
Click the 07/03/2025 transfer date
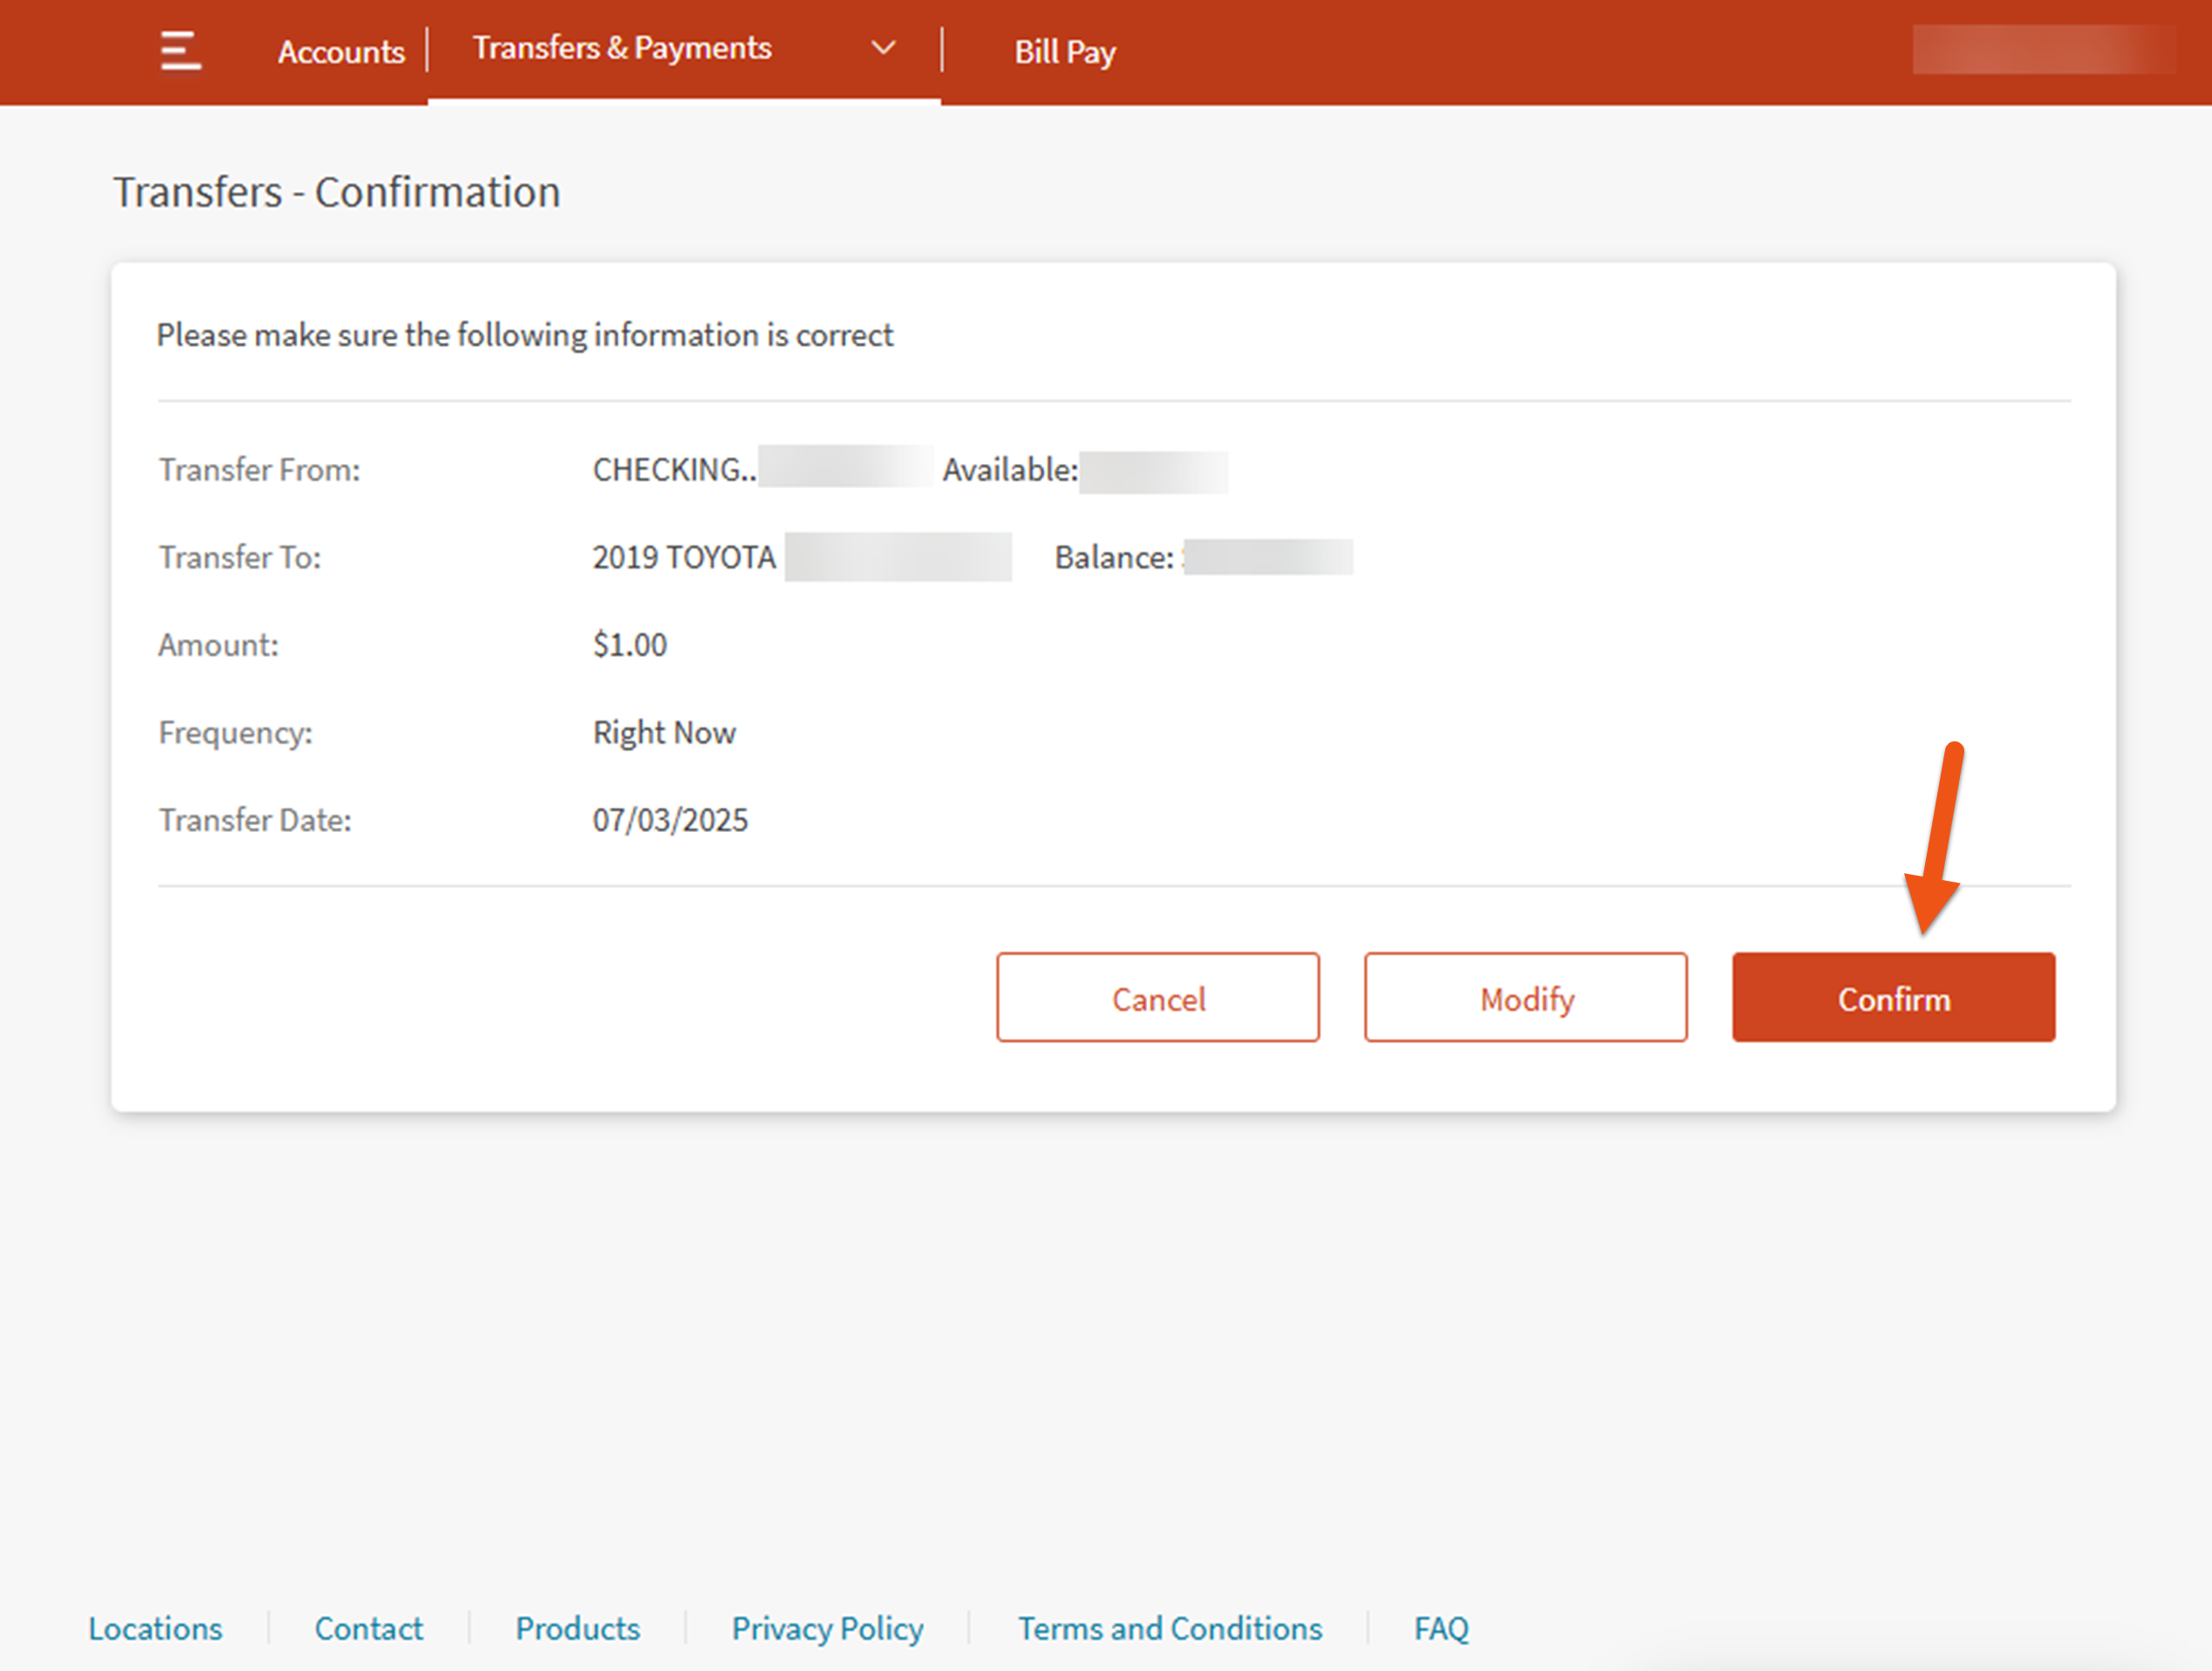coord(670,820)
